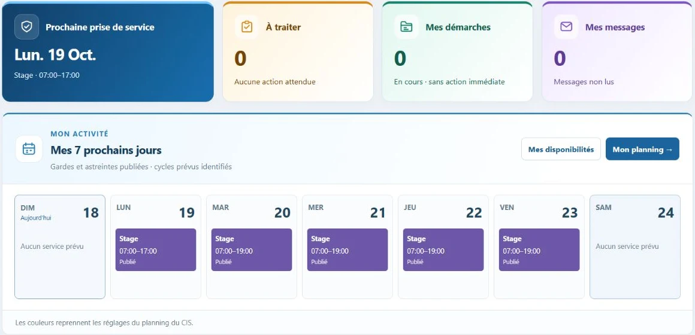Image resolution: width=695 pixels, height=335 pixels.
Task: Open the Mes messages card
Action: pyautogui.click(x=617, y=52)
